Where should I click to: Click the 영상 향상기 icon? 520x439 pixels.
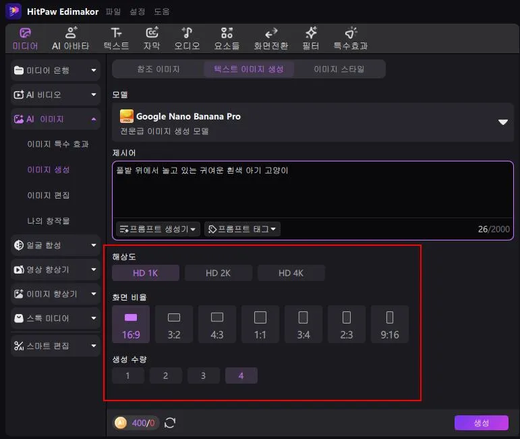tap(19, 269)
